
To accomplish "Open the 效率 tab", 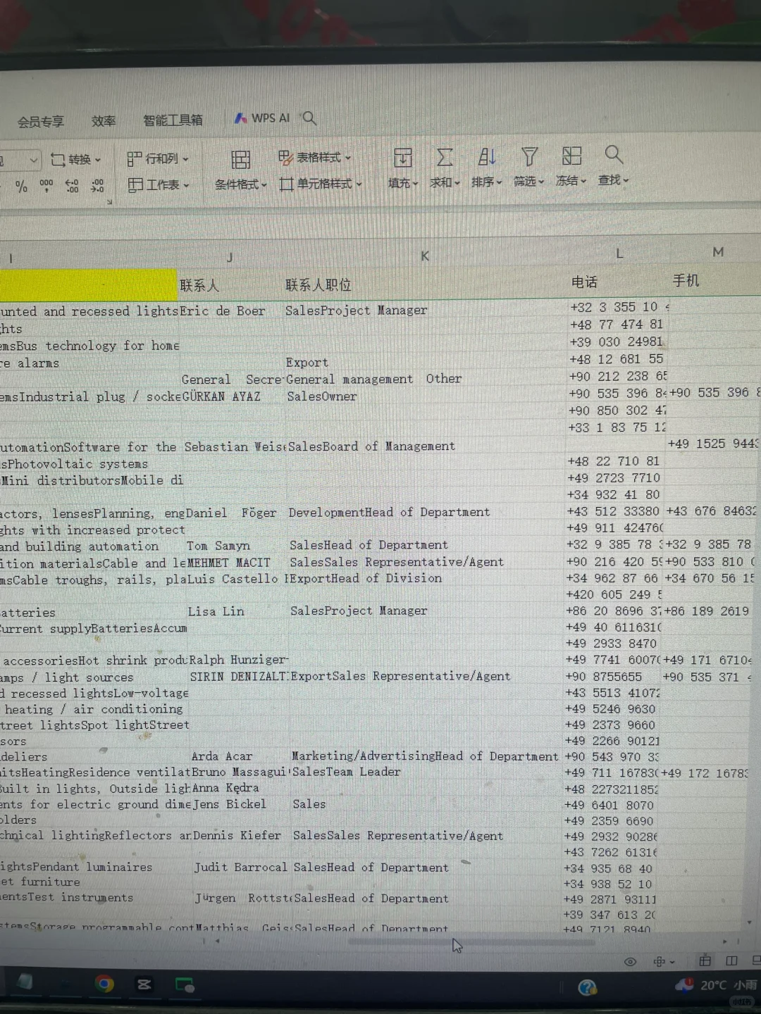I will (x=104, y=121).
